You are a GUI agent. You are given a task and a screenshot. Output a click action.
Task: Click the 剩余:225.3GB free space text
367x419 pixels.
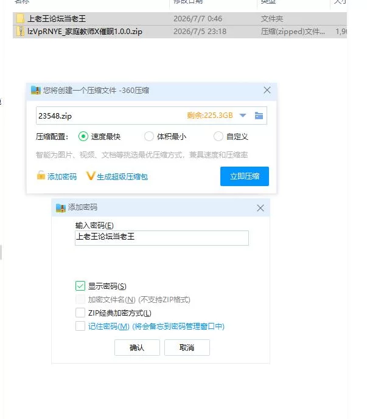coord(210,116)
